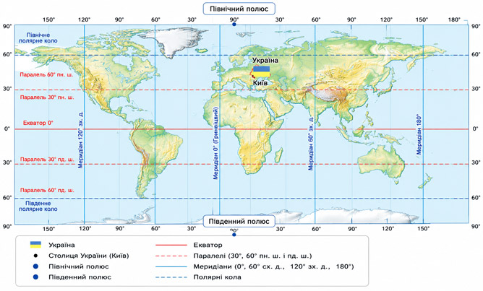Click the vertical 'Меридіан 180°' label
483x291 pixels.
pos(419,134)
